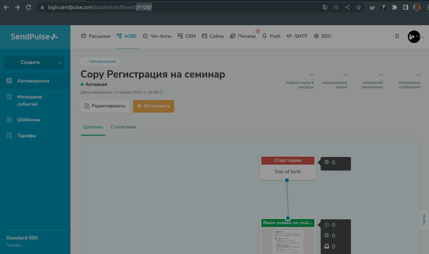The width and height of the screenshot is (429, 254).
Task: Click the inbox opened counter on email block
Action: [x=330, y=247]
